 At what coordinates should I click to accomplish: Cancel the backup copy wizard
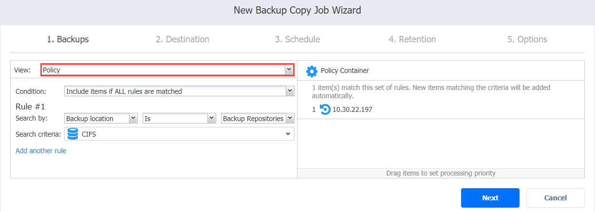click(556, 198)
